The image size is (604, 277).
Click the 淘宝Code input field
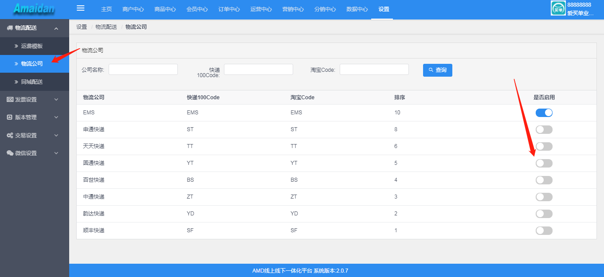tap(374, 69)
